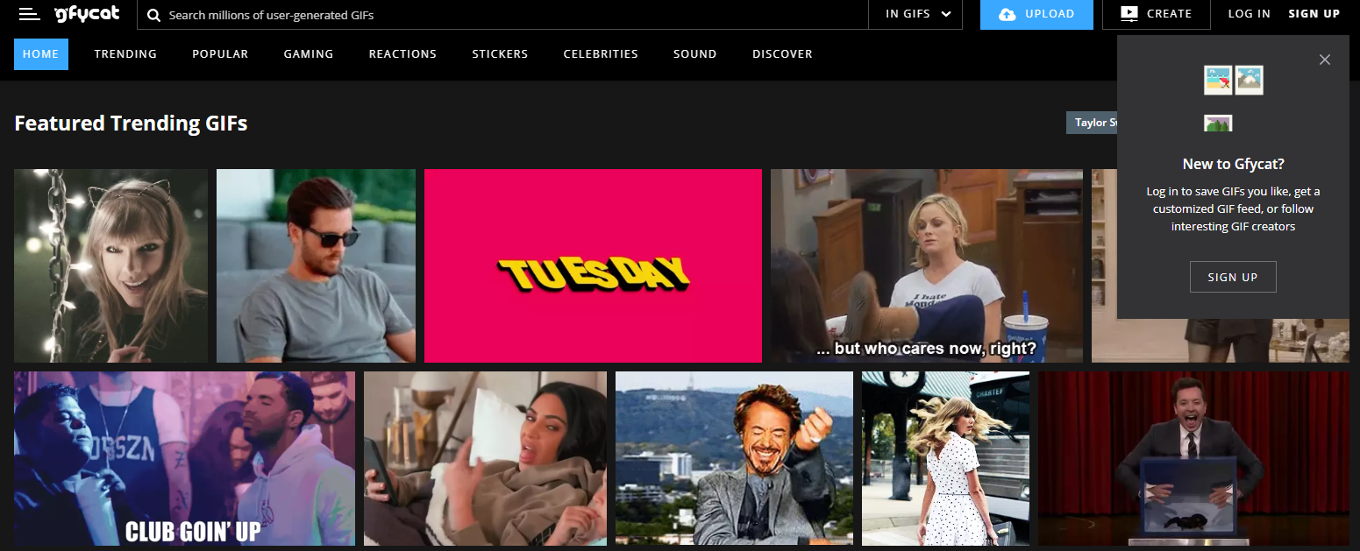Screen dimensions: 1360x551
Task: Click the Create video icon
Action: 1129,14
